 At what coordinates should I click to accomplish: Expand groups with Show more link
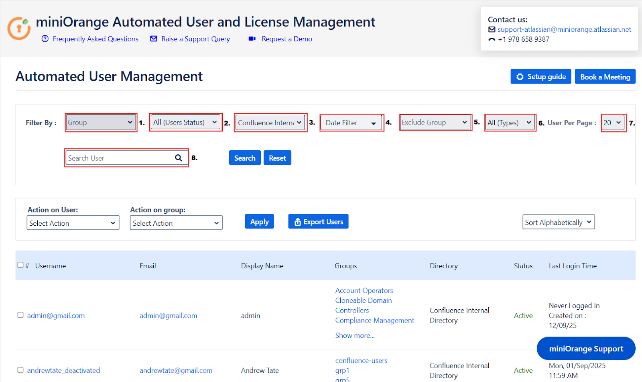coord(355,335)
